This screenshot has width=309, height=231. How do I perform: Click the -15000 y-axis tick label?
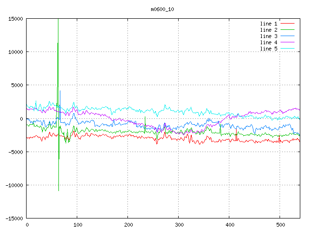(14, 218)
